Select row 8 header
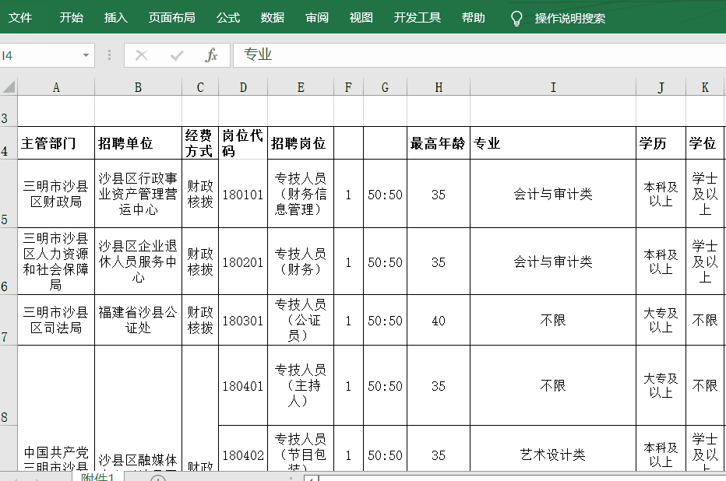This screenshot has height=481, width=726. point(9,385)
